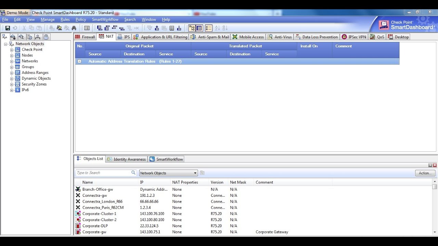Expand Automatic Address Translation Rules section

tap(79, 61)
